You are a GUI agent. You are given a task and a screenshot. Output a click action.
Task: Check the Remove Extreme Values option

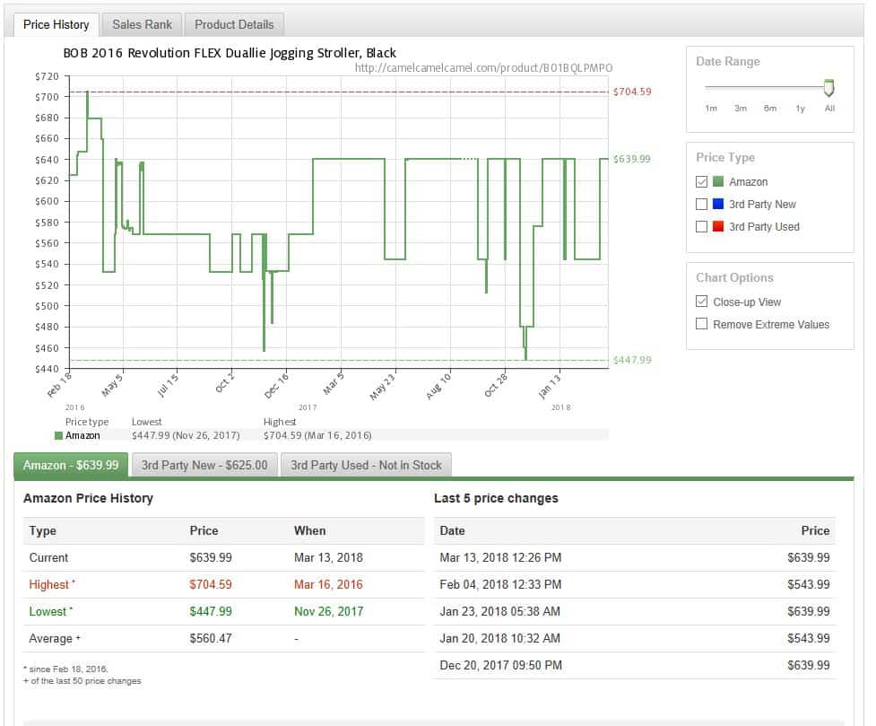(702, 324)
